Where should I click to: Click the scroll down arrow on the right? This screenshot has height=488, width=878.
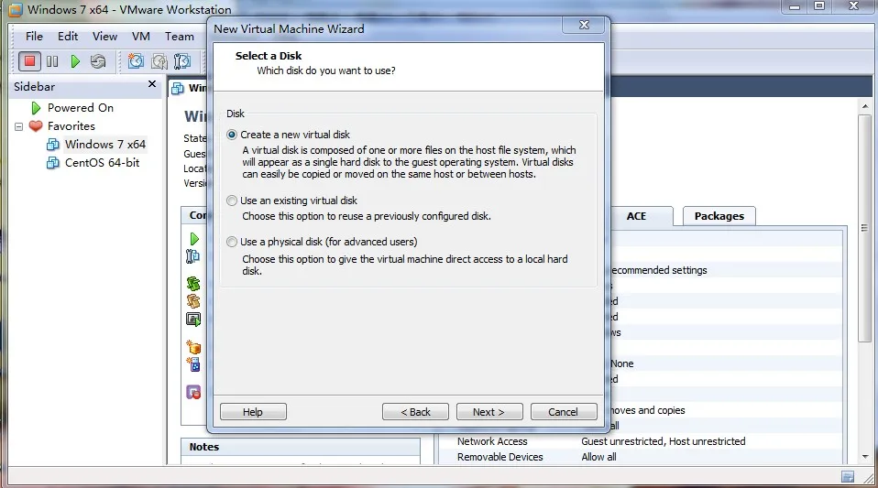tap(865, 457)
